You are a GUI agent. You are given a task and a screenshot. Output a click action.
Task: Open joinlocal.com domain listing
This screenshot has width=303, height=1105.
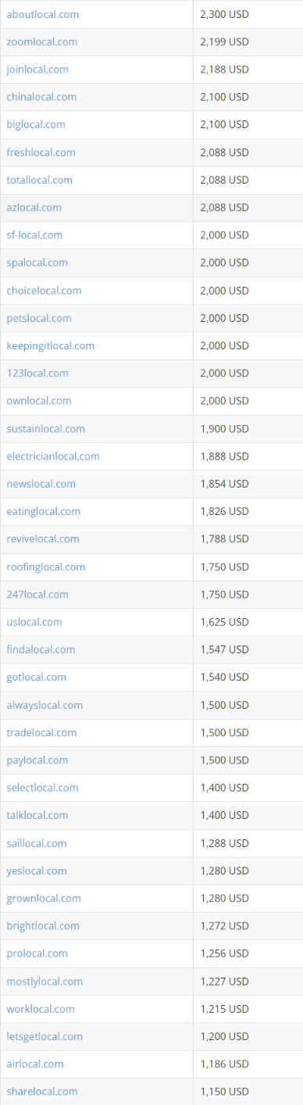click(37, 70)
